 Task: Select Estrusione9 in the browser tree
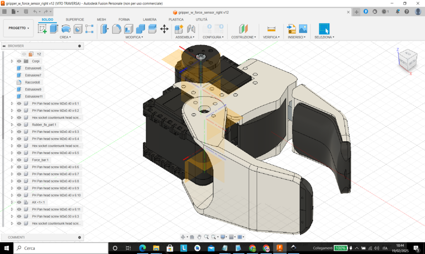(x=33, y=89)
